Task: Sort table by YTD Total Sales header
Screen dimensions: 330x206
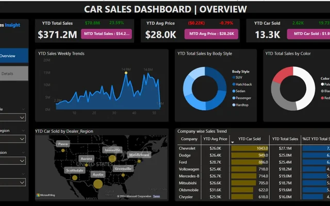Action: pyautogui.click(x=285, y=139)
